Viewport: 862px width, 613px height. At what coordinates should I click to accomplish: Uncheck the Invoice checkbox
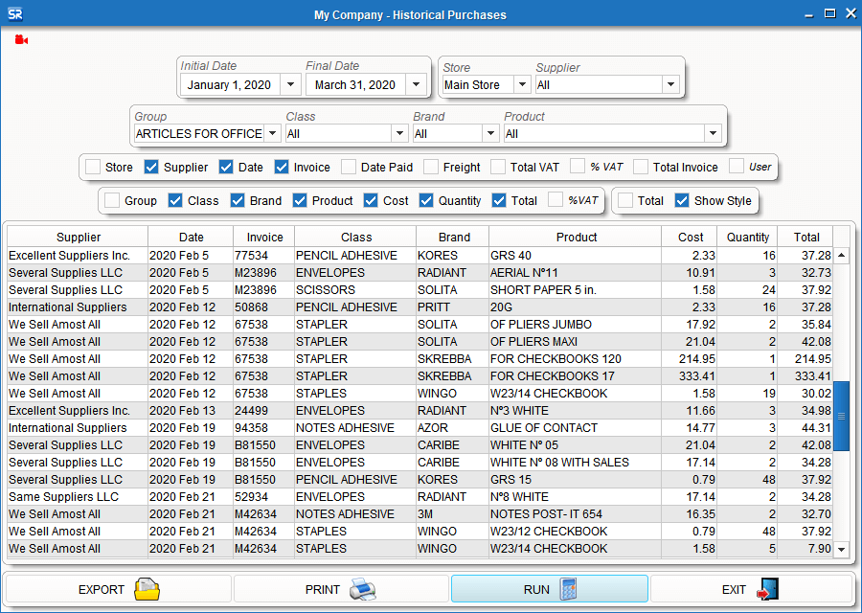282,167
